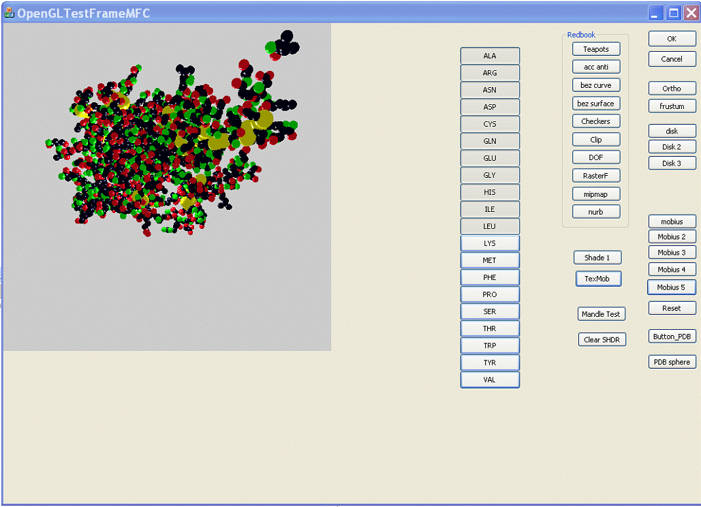Click the mipmap button
This screenshot has height=507, width=701.
coord(596,194)
